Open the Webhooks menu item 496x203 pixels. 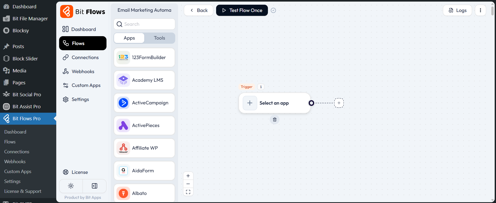tap(83, 72)
